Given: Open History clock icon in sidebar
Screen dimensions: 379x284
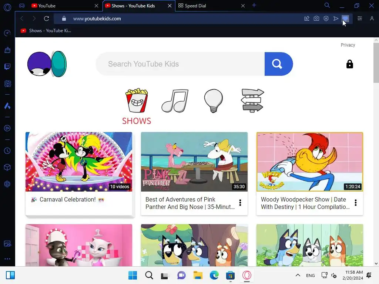Looking at the screenshot, I should [x=7, y=151].
